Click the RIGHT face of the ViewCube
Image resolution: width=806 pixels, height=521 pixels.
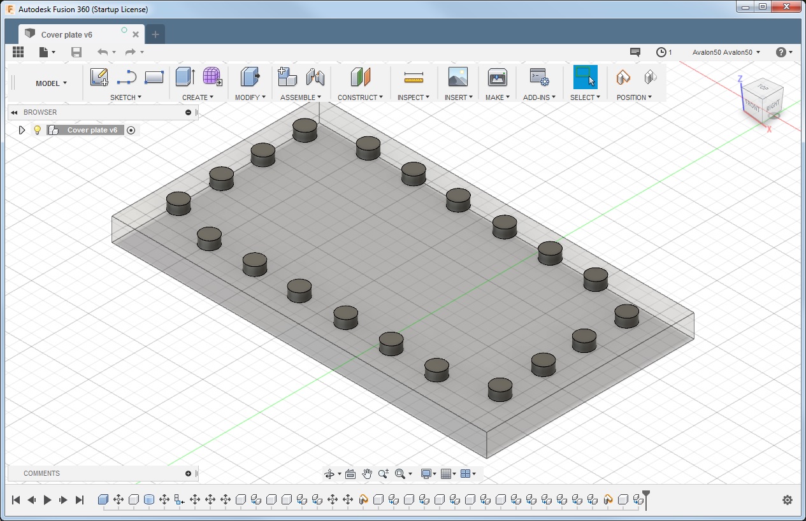tap(773, 106)
